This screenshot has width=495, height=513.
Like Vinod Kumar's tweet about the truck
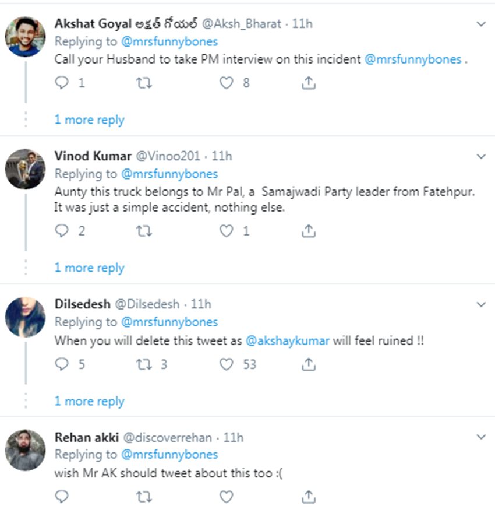point(226,231)
